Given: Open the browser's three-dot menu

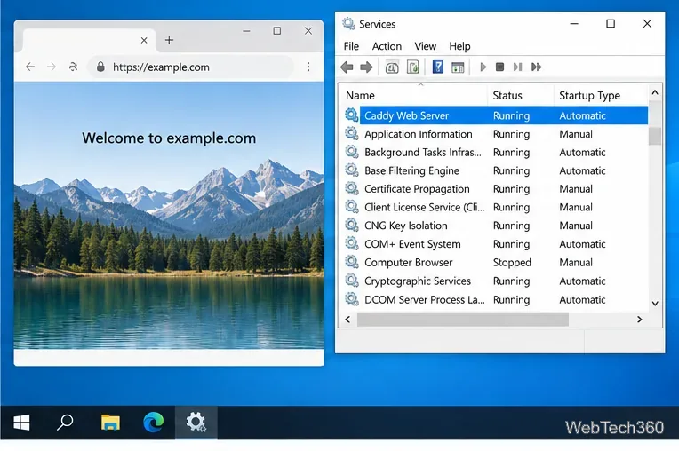Looking at the screenshot, I should [308, 67].
